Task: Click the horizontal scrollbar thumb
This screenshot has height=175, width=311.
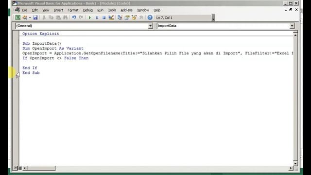Action: pos(41,168)
